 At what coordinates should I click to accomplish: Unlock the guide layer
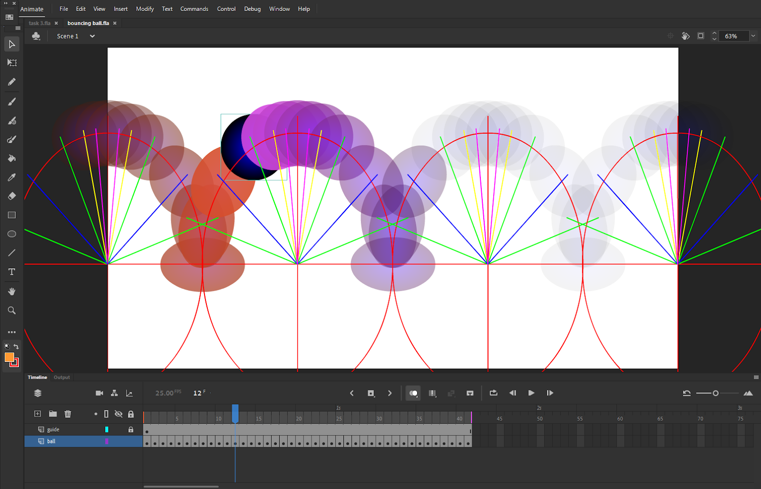tap(131, 430)
